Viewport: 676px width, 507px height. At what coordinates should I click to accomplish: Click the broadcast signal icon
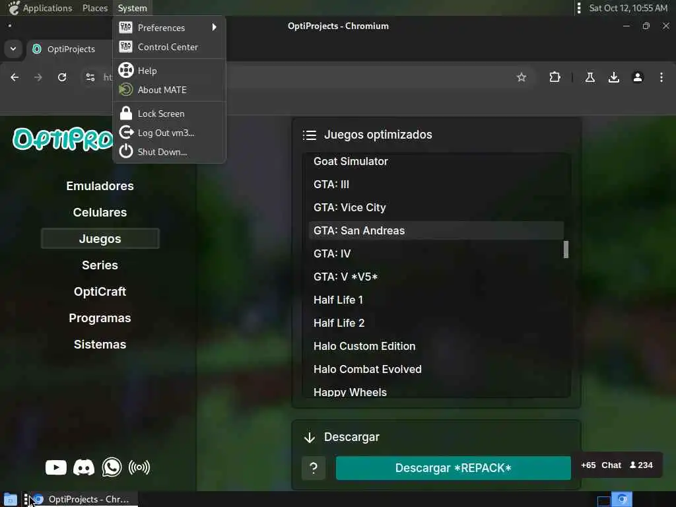click(139, 467)
